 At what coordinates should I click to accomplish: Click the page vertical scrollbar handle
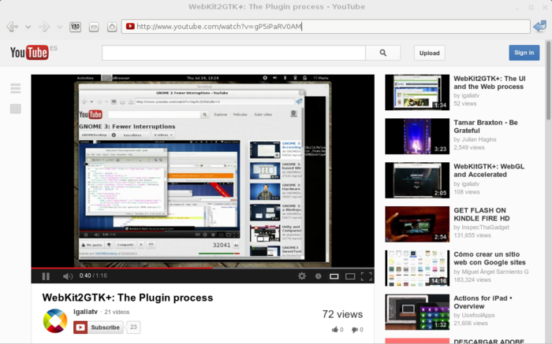click(x=548, y=81)
